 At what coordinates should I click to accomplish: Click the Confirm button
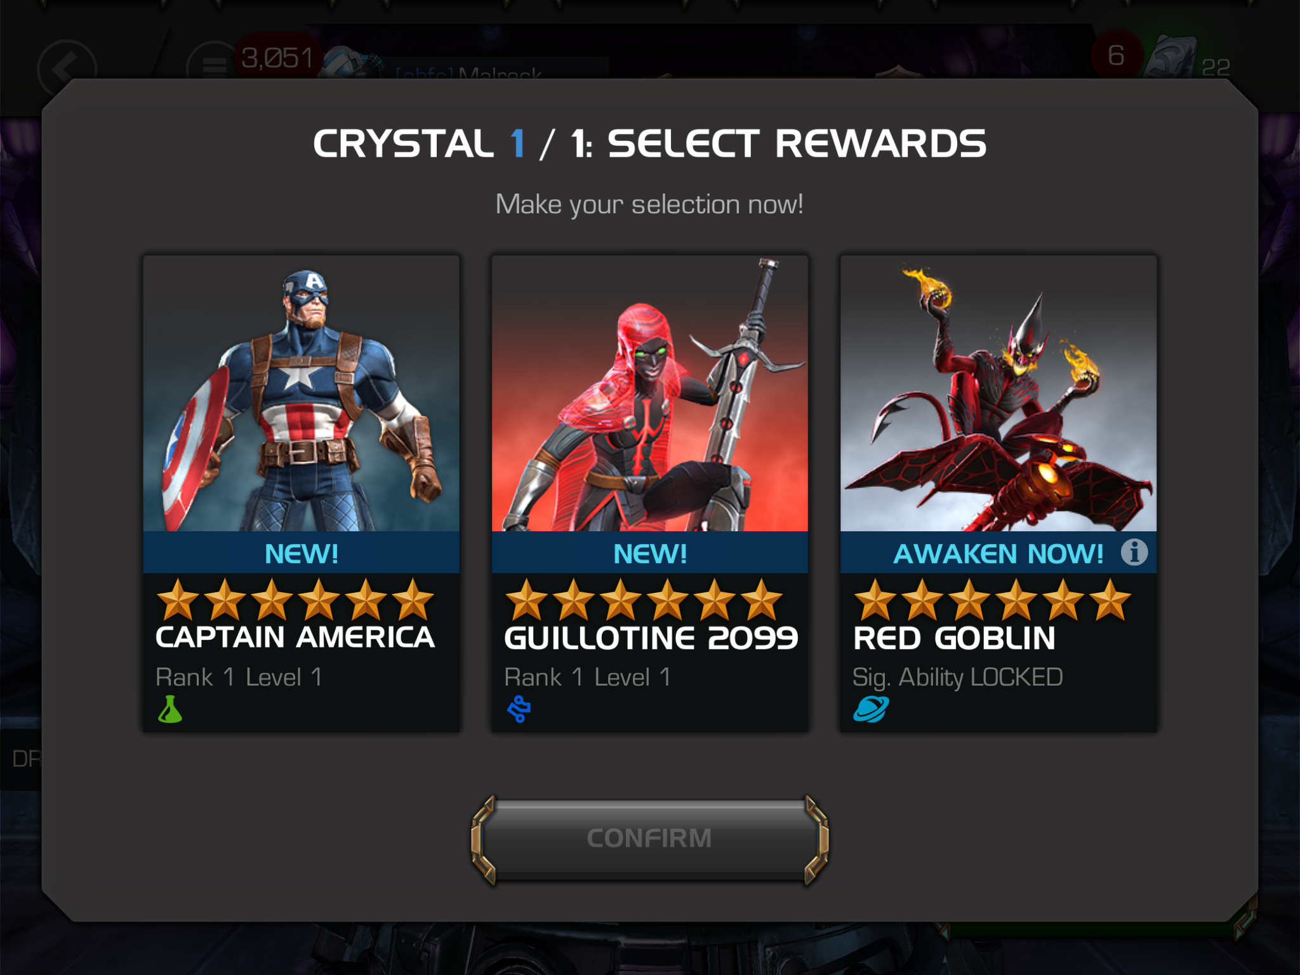[650, 839]
